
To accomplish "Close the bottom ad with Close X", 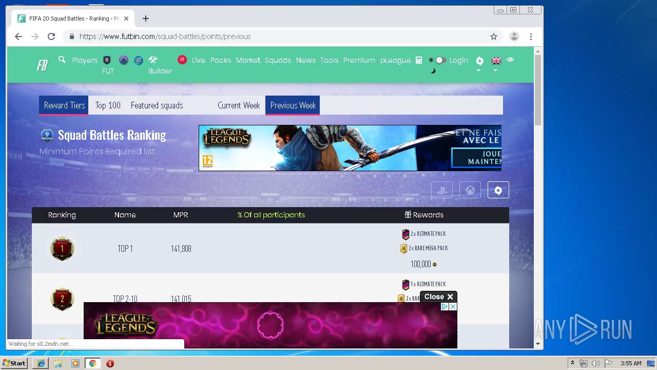I will [x=438, y=297].
